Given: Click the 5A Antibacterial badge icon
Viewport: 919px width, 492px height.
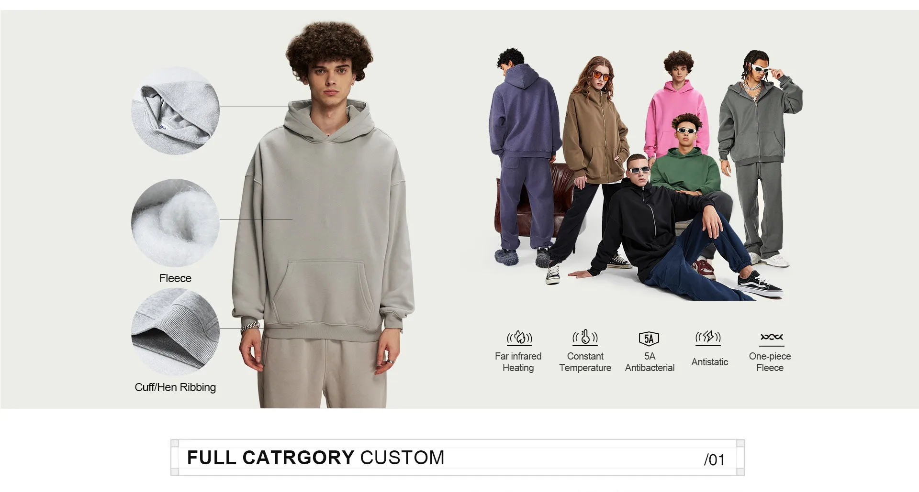Looking at the screenshot, I should coord(649,339).
